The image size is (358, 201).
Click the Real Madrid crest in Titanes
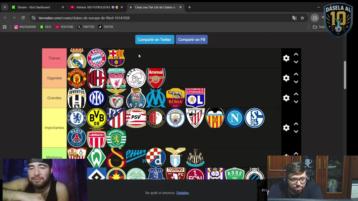(x=77, y=58)
